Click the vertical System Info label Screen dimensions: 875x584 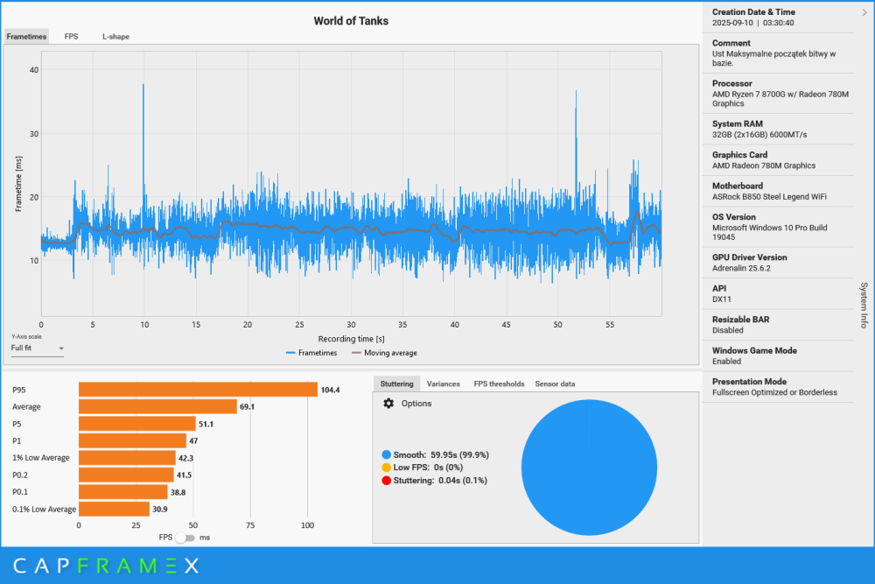[864, 305]
